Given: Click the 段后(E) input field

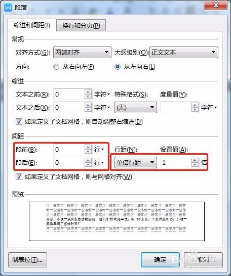Looking at the screenshot, I should (x=69, y=162).
